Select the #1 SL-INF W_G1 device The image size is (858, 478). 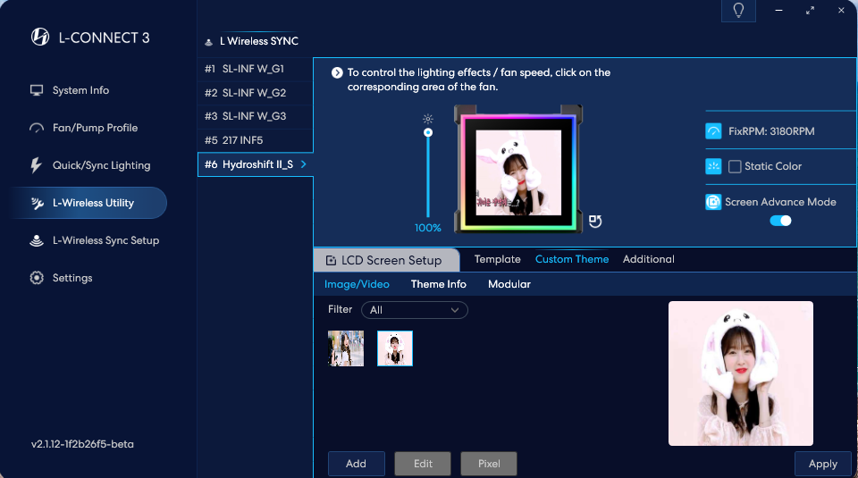tap(255, 69)
